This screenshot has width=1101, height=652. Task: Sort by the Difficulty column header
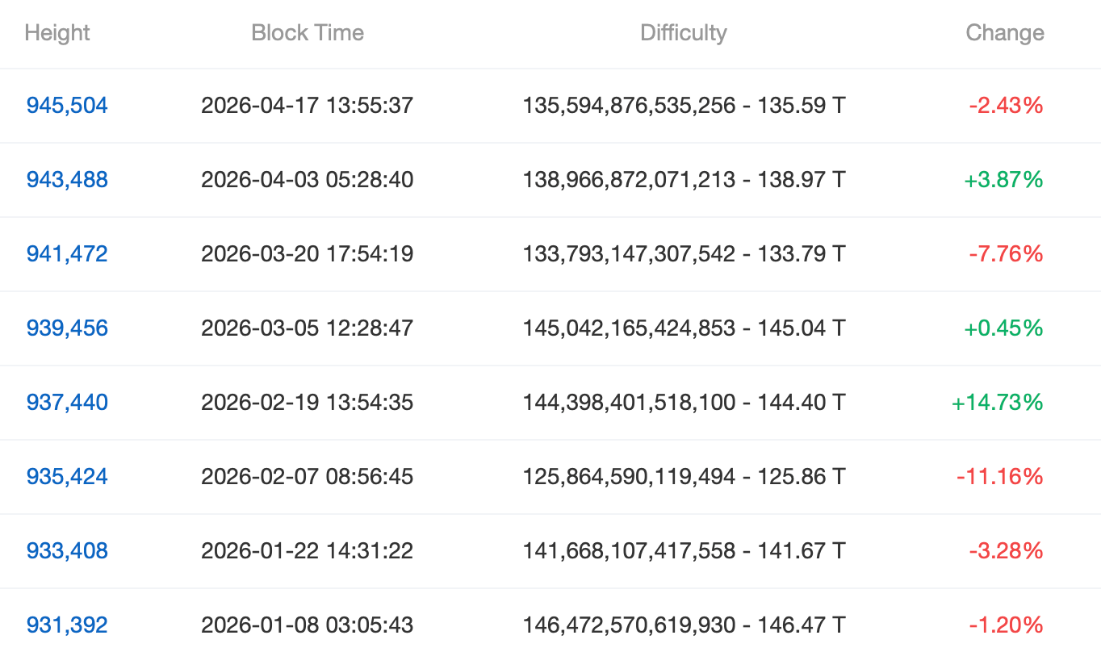coord(683,32)
